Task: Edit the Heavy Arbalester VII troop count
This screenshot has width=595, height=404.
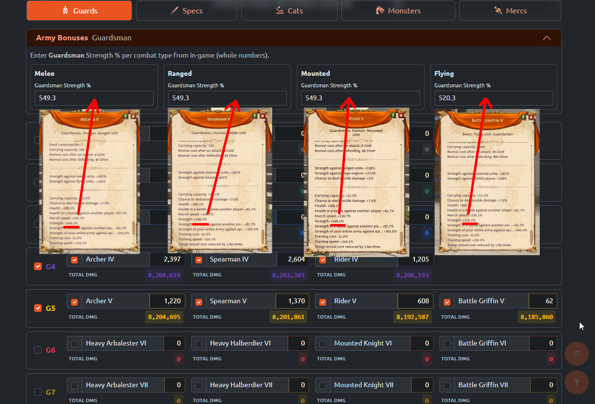Action: coord(174,385)
